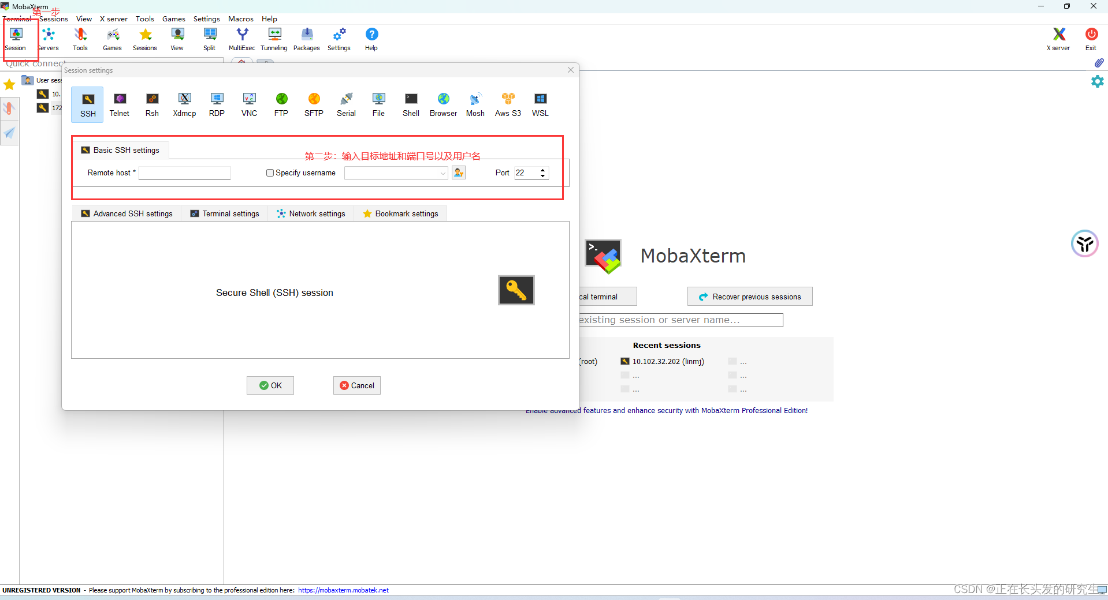Open the MultiExec toolbar icon
Viewport: 1108px width, 600px height.
pyautogui.click(x=242, y=39)
